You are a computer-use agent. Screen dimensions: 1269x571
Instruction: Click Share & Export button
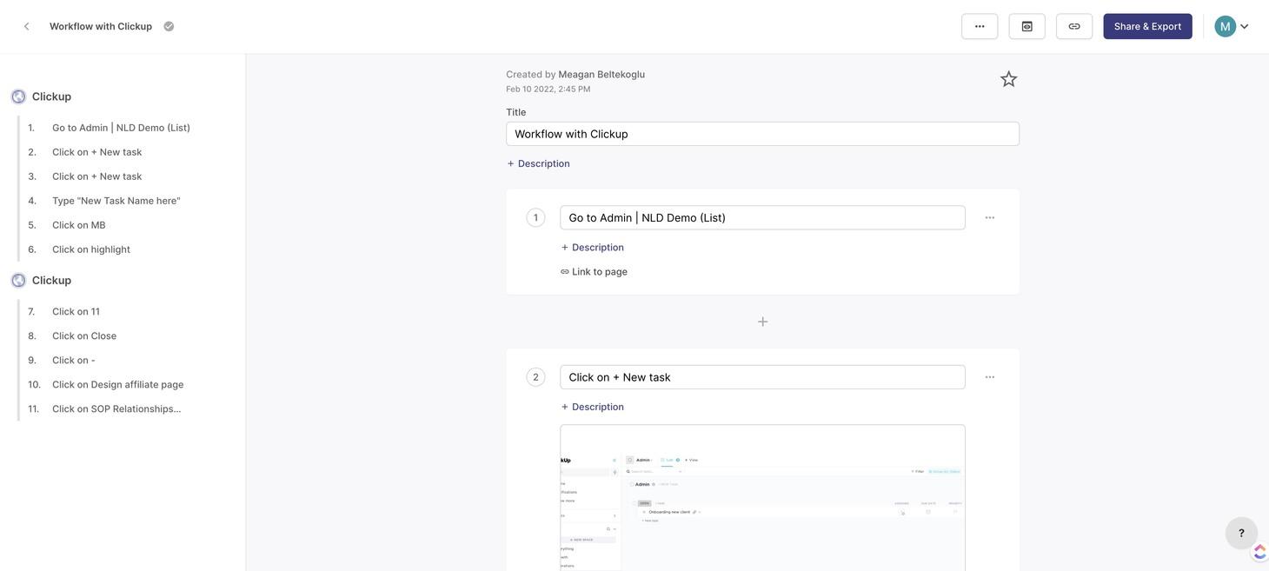(x=1147, y=26)
